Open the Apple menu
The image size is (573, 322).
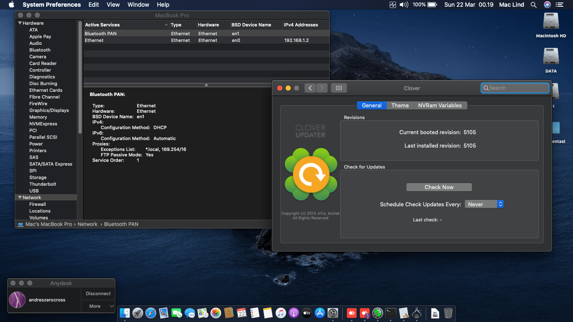(11, 5)
